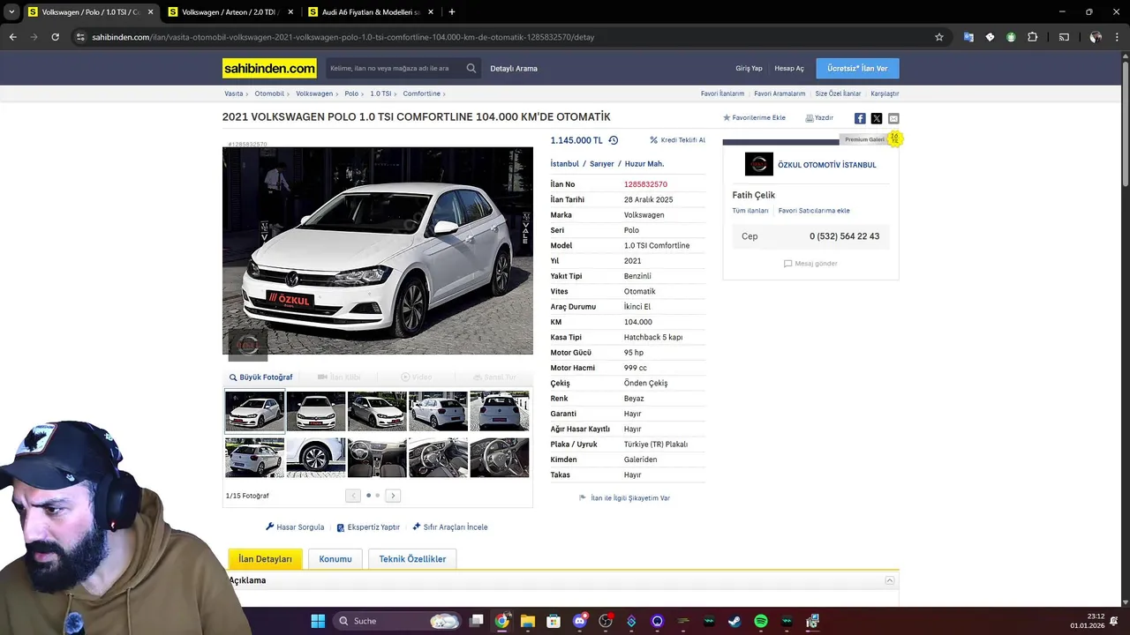Bookmark page with star icon

tap(939, 37)
